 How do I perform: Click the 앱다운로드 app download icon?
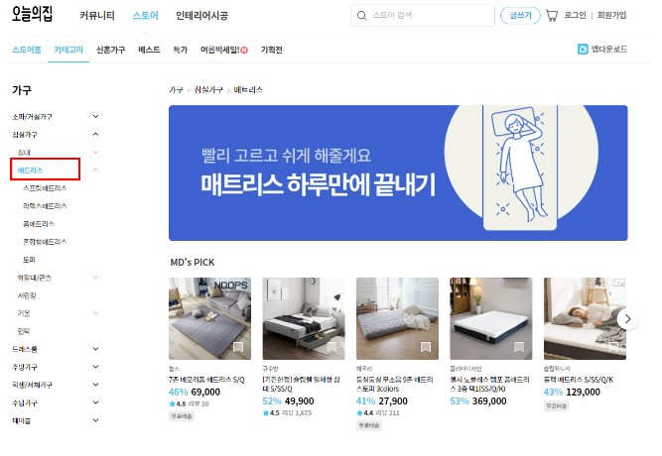[x=583, y=50]
